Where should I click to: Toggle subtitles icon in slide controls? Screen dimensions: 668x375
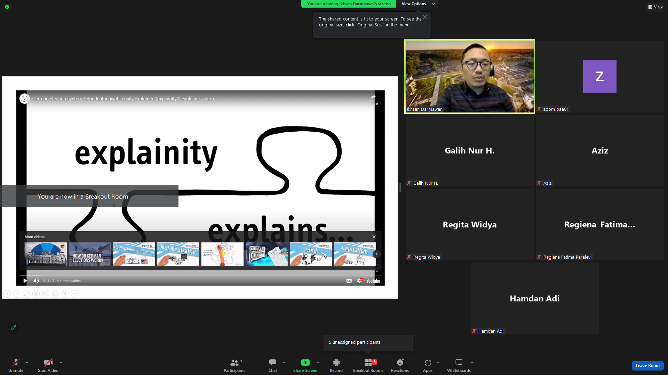[x=55, y=294]
